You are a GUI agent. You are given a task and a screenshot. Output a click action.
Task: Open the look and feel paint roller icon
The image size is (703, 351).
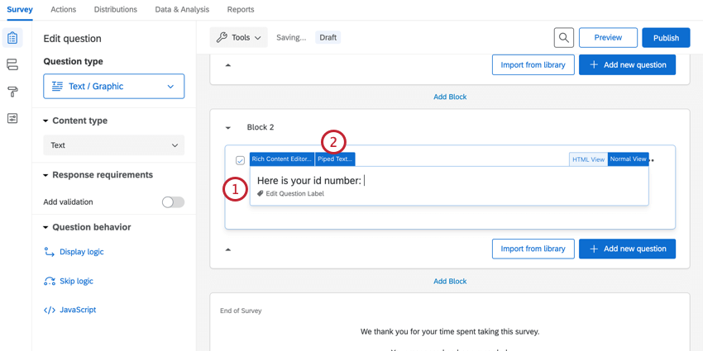tap(12, 92)
